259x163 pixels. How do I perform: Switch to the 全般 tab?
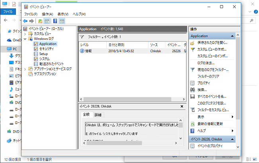(86, 114)
